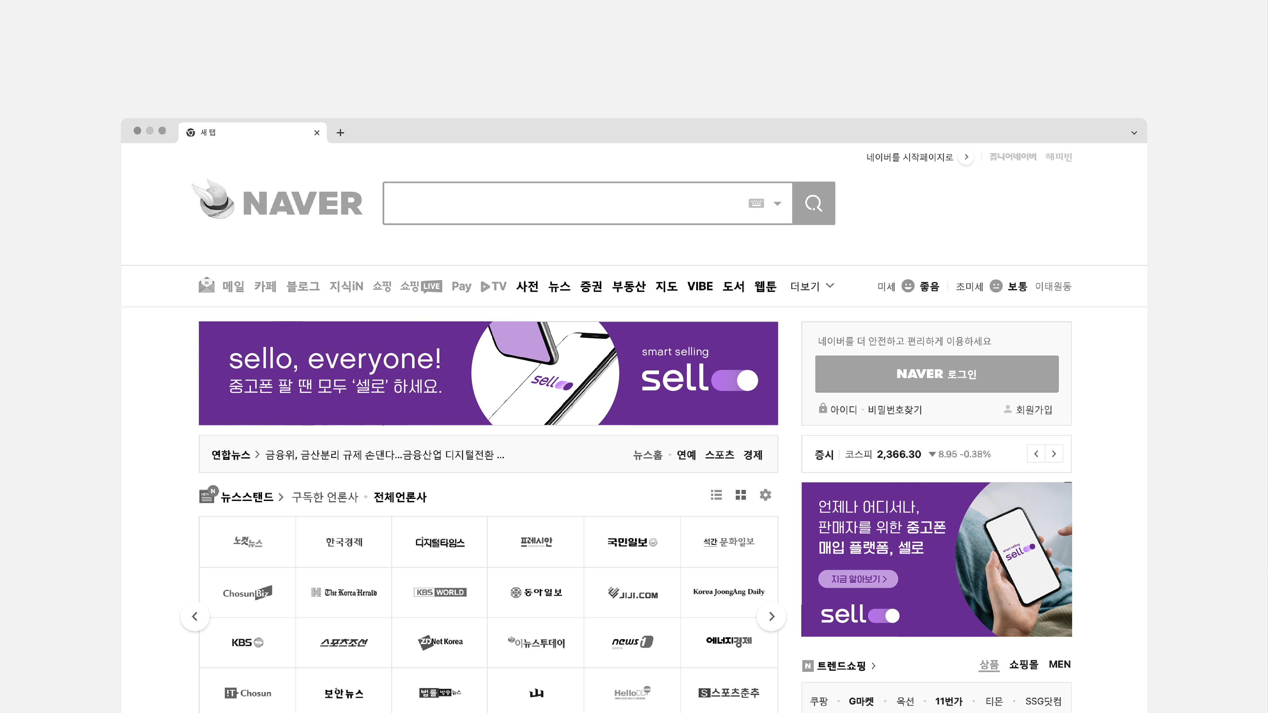Select the 쇼핑몰 shopping tab
The image size is (1268, 713).
(x=1023, y=664)
